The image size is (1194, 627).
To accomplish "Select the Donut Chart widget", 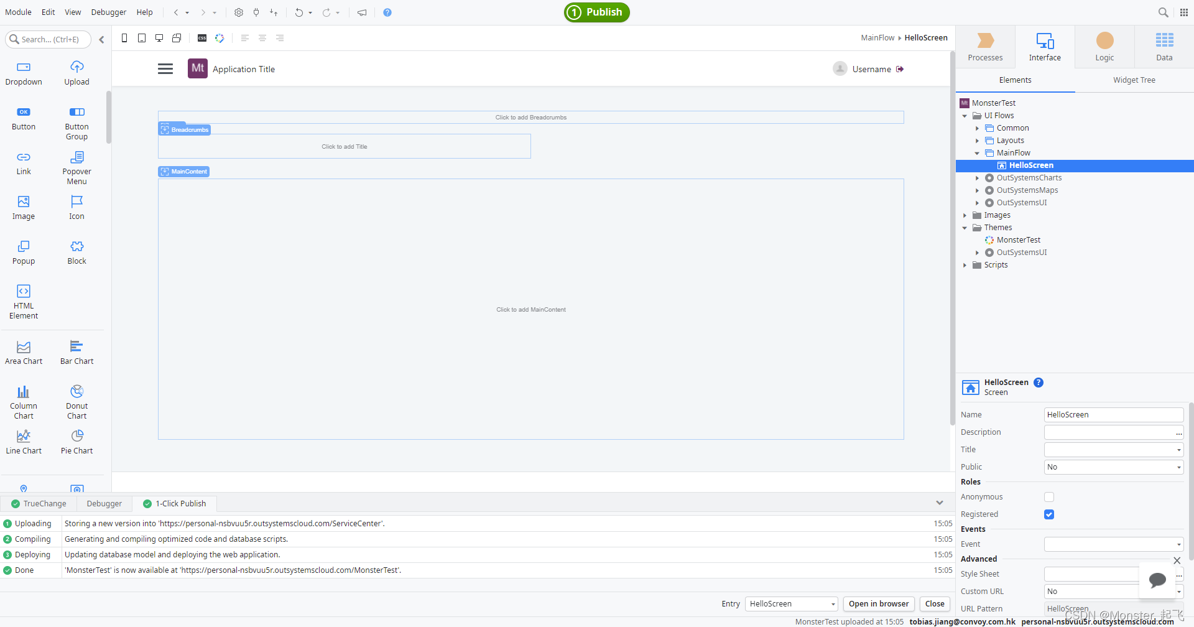I will click(x=77, y=402).
